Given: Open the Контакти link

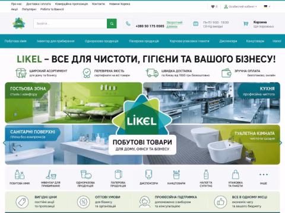Looking at the screenshot, I should 99,4.
